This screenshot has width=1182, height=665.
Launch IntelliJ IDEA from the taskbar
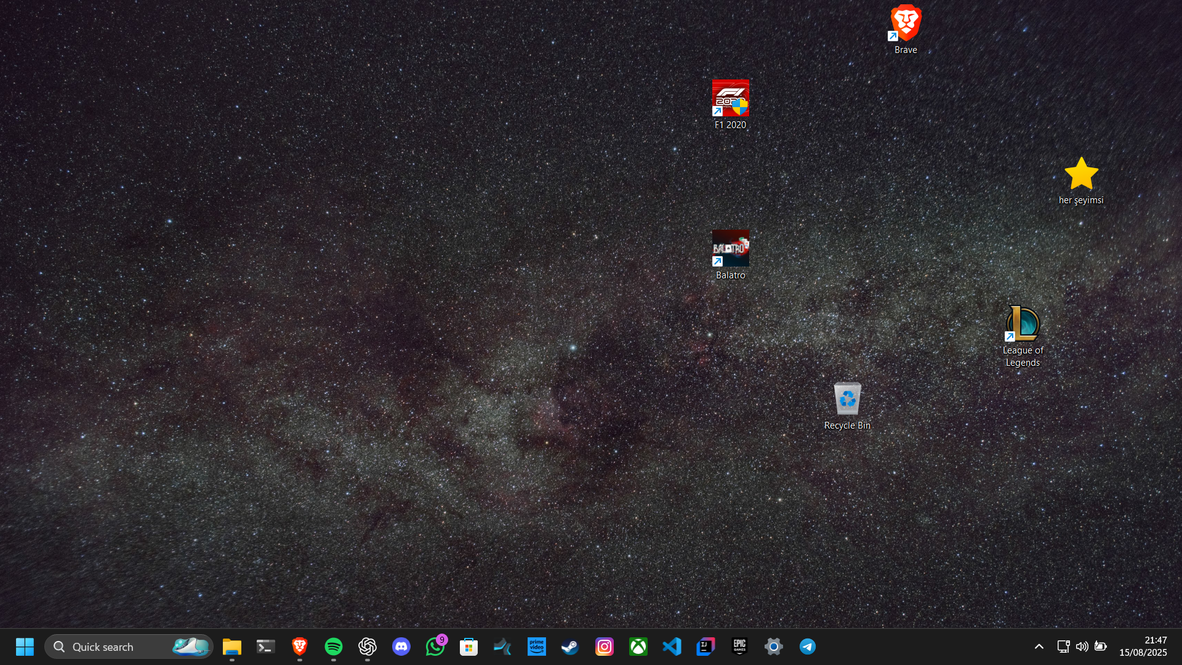pos(706,647)
